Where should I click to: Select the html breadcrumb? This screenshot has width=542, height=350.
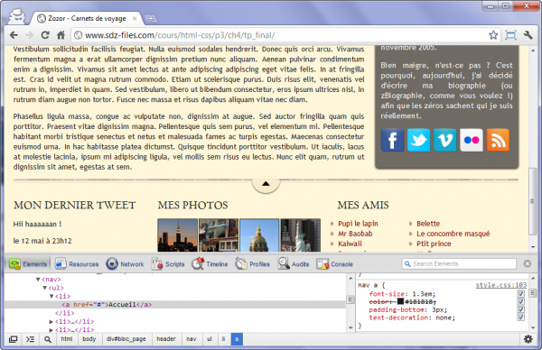pyautogui.click(x=66, y=339)
